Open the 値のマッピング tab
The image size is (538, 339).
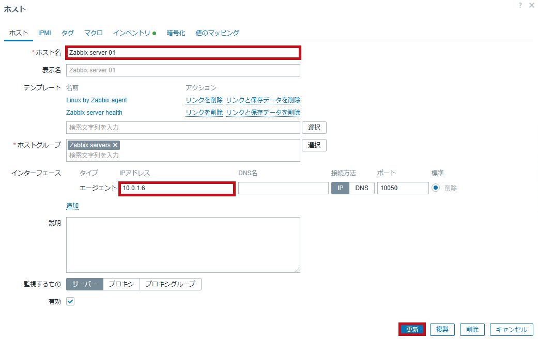[x=217, y=33]
